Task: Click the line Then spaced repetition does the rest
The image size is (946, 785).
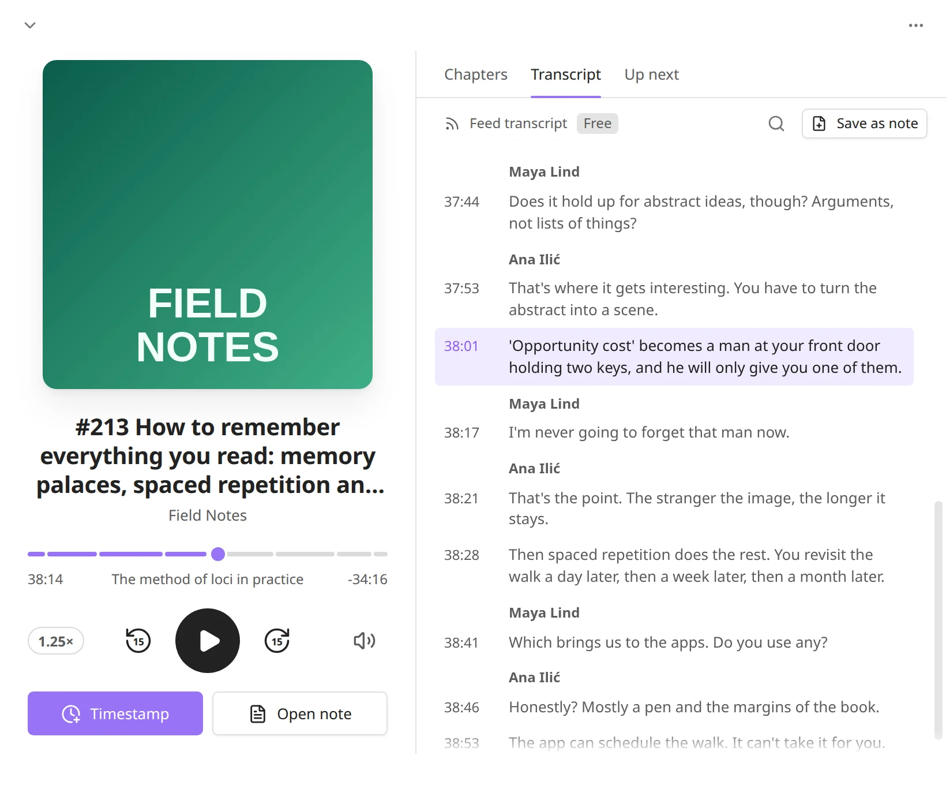Action: [x=696, y=566]
